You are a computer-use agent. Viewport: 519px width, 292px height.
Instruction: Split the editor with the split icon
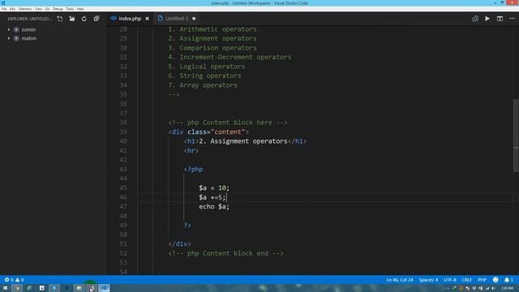[500, 19]
